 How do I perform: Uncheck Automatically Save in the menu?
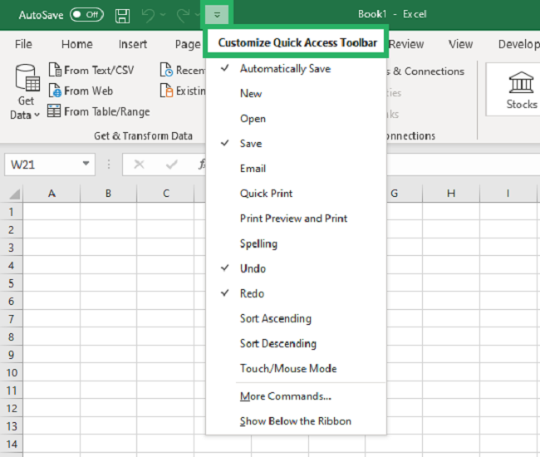click(284, 69)
